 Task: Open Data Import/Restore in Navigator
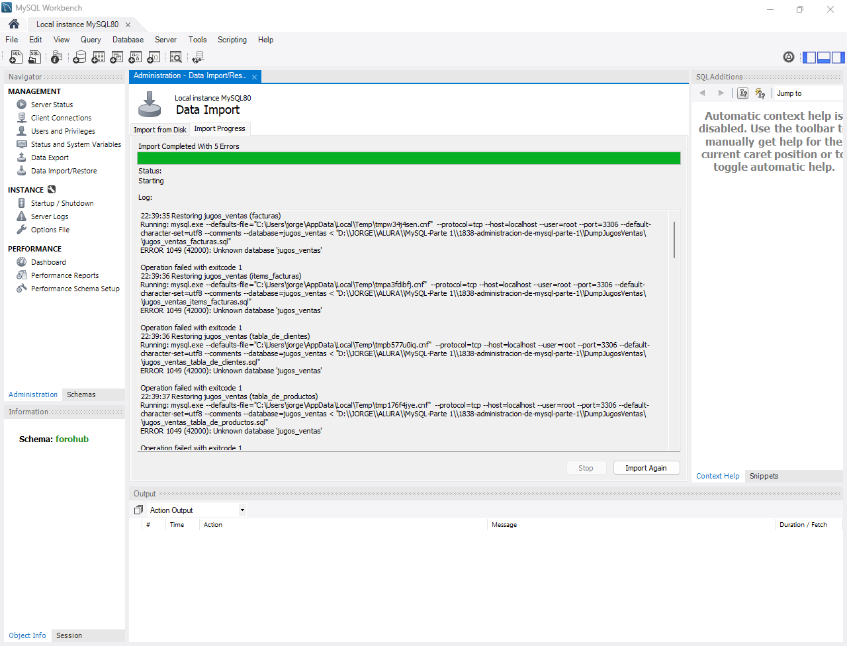(64, 171)
